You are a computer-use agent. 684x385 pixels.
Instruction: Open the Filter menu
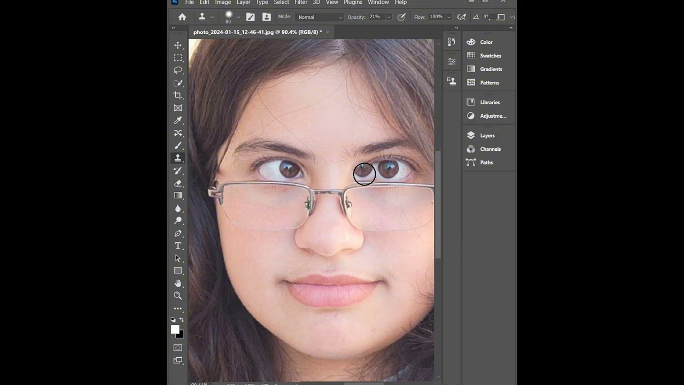[301, 3]
